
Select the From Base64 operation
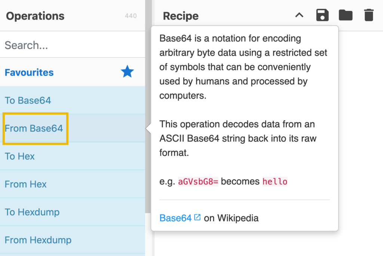tap(73, 128)
